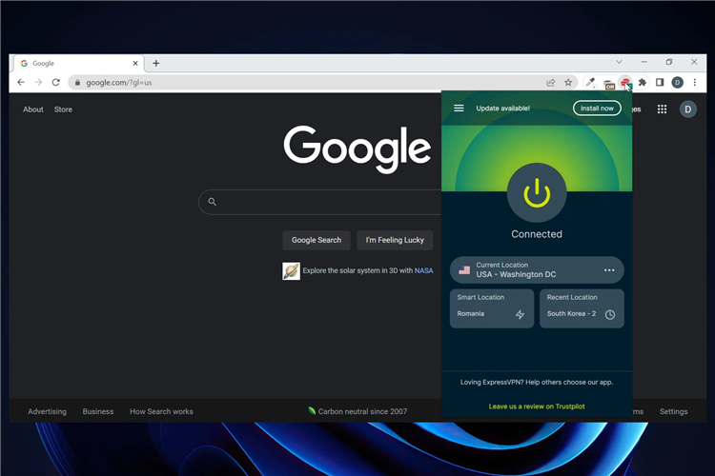
Task: Open the color picker eyedropper extension
Action: point(590,83)
